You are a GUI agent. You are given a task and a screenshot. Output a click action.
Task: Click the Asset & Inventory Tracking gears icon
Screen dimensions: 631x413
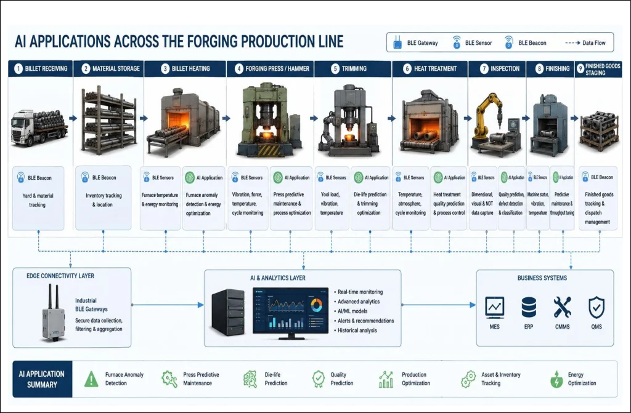click(468, 379)
